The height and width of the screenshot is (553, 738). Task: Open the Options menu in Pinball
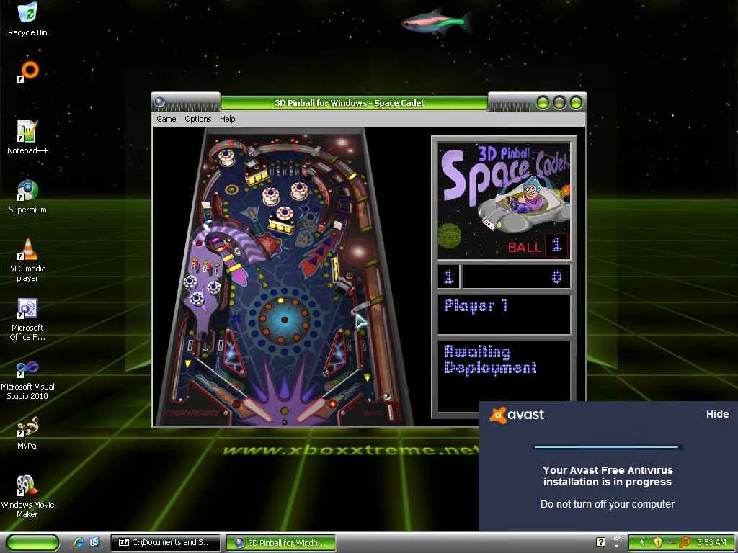click(x=197, y=119)
